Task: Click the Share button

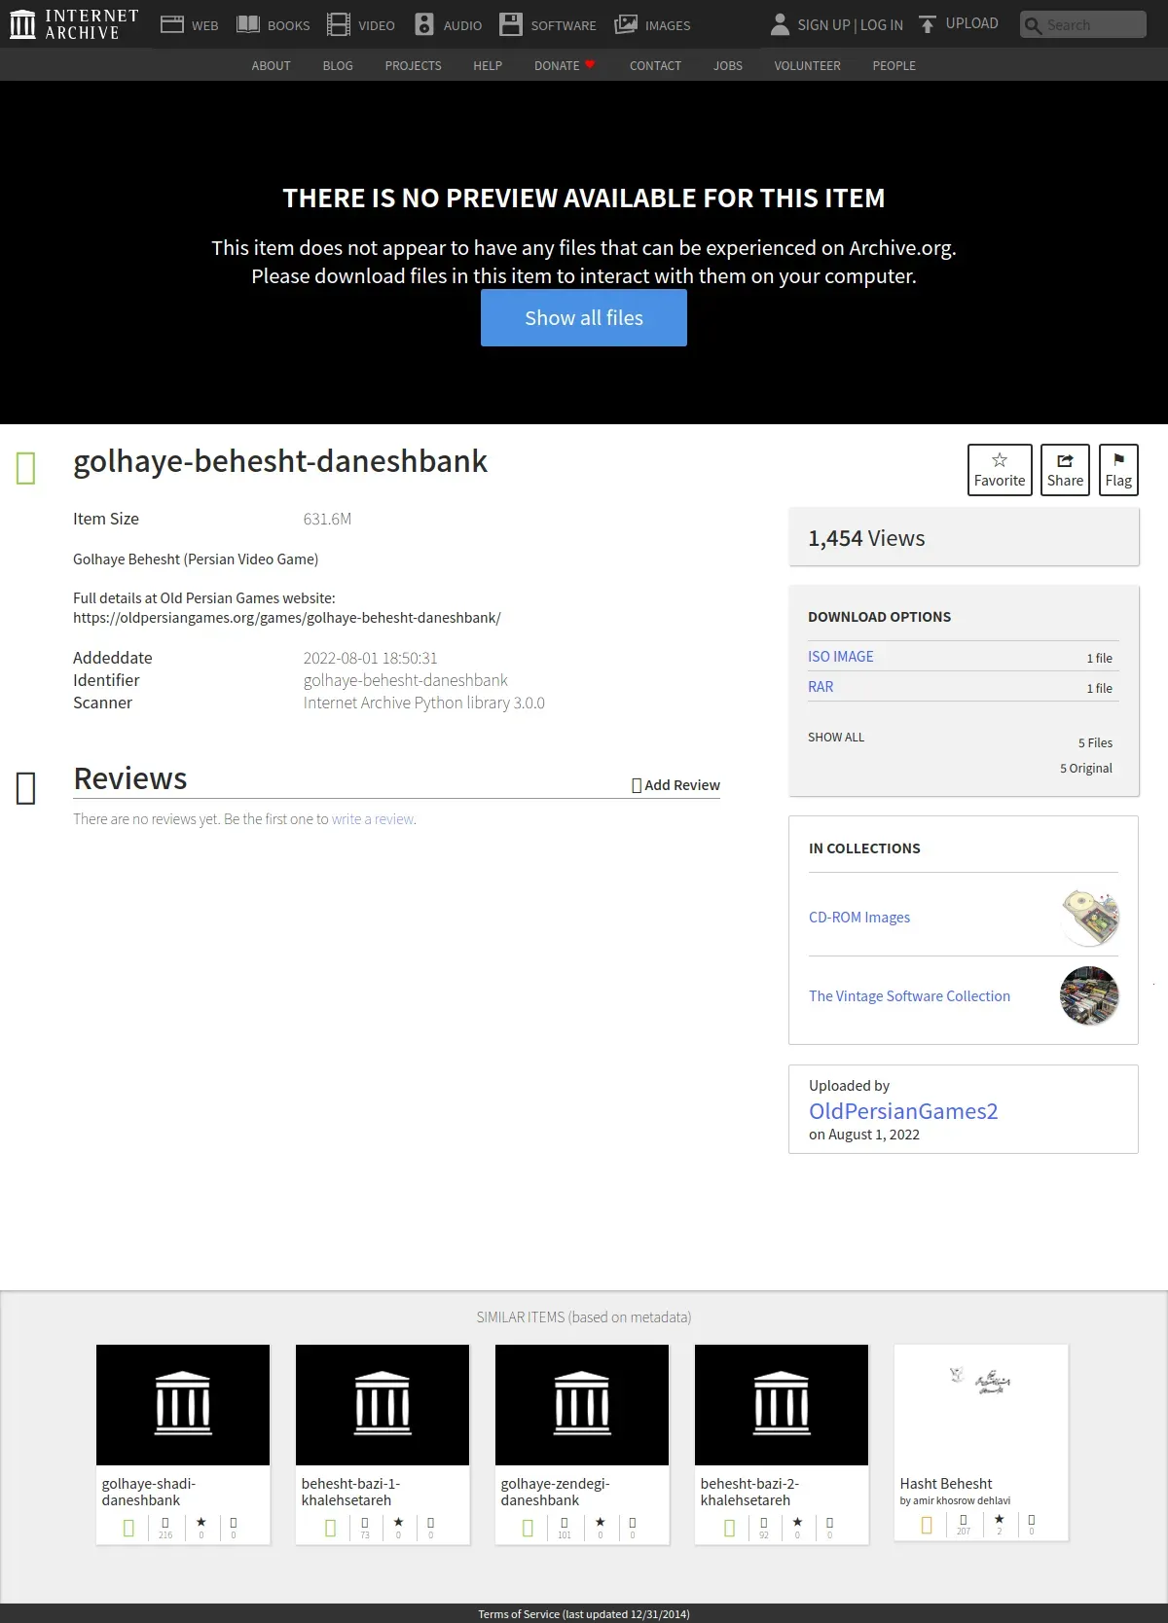Action: click(x=1065, y=470)
